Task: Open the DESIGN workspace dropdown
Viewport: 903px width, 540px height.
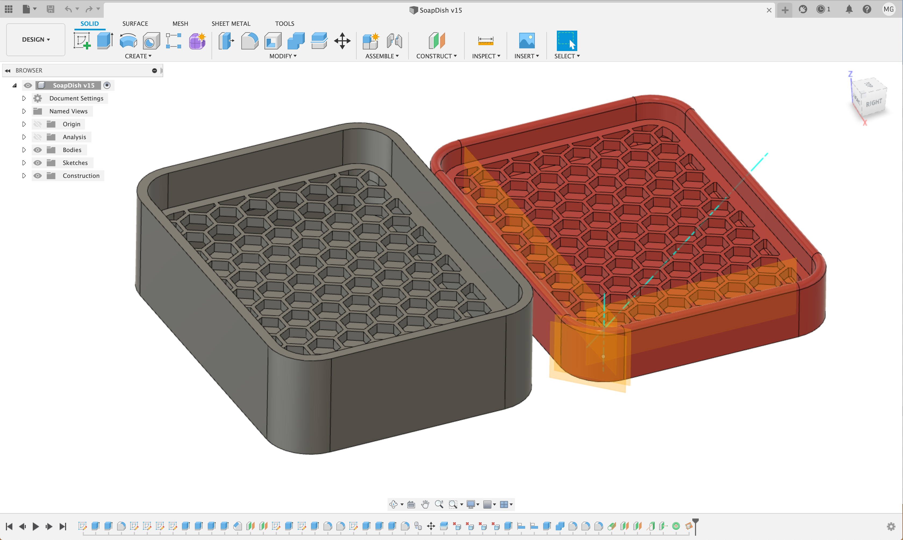Action: coord(36,39)
